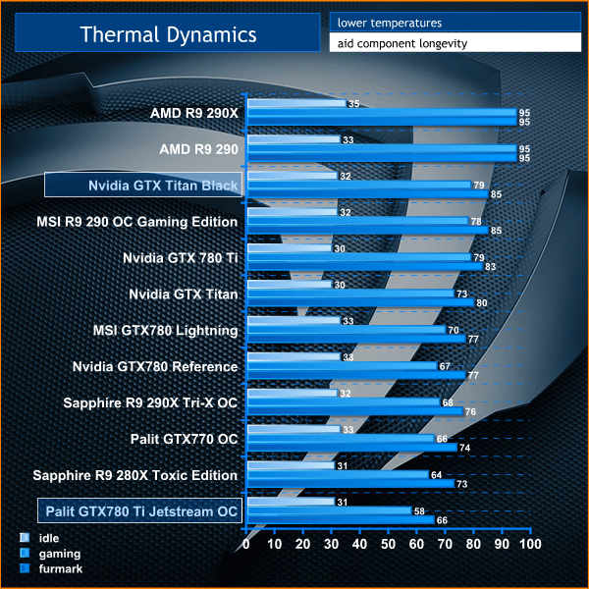Click the 50 axis tick label

point(388,544)
